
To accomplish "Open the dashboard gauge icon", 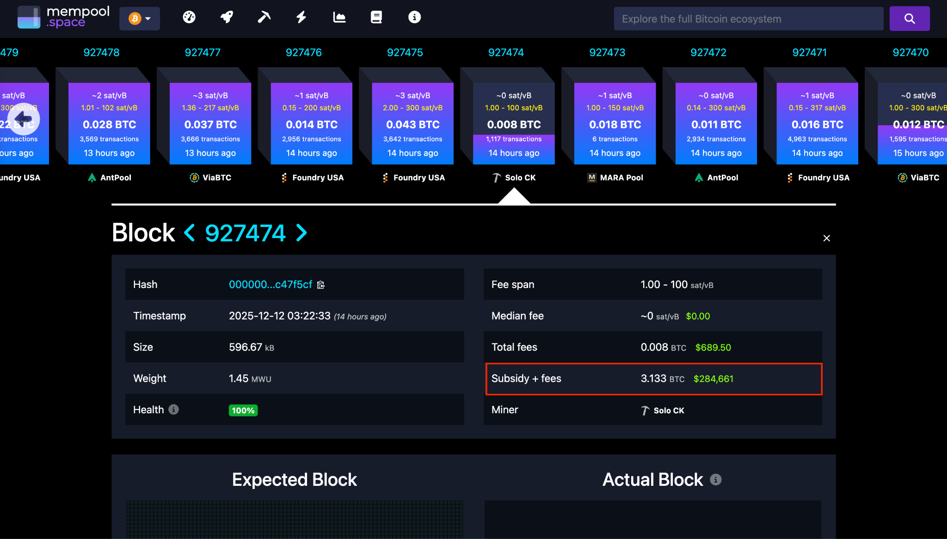I will 189,18.
